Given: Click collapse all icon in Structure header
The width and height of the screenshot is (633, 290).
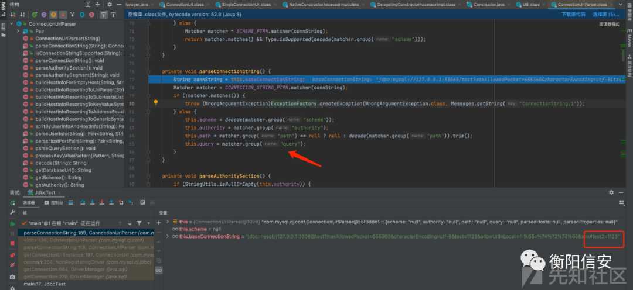Looking at the screenshot, I should tap(98, 5).
